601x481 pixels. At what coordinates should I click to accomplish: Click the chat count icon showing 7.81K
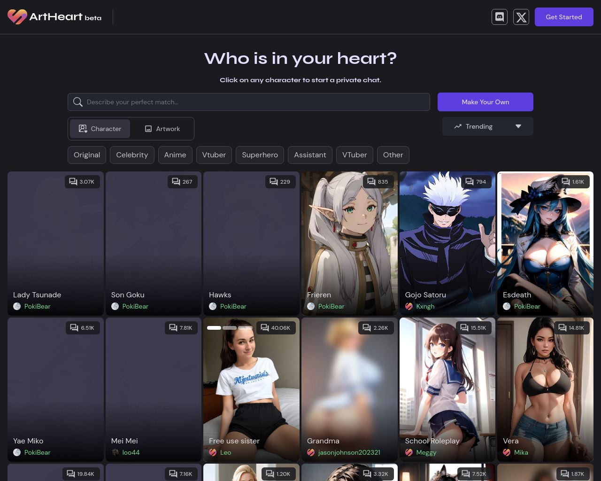(173, 327)
